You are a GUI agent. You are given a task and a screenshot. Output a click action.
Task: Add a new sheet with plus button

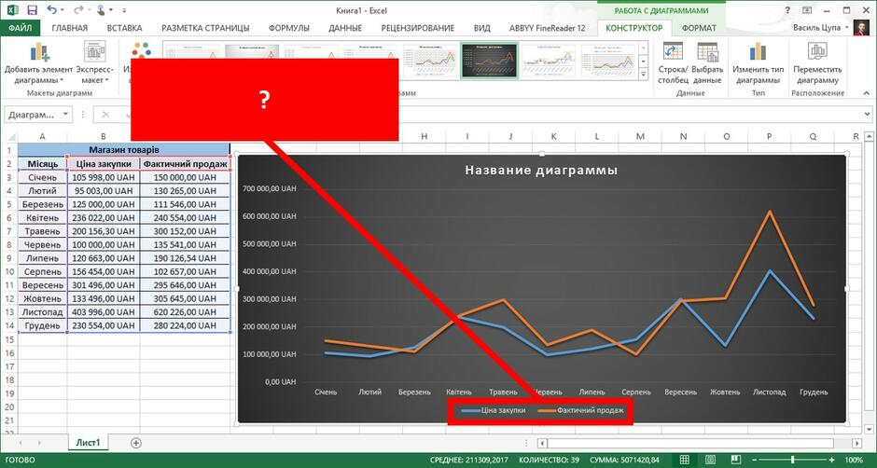coord(135,443)
